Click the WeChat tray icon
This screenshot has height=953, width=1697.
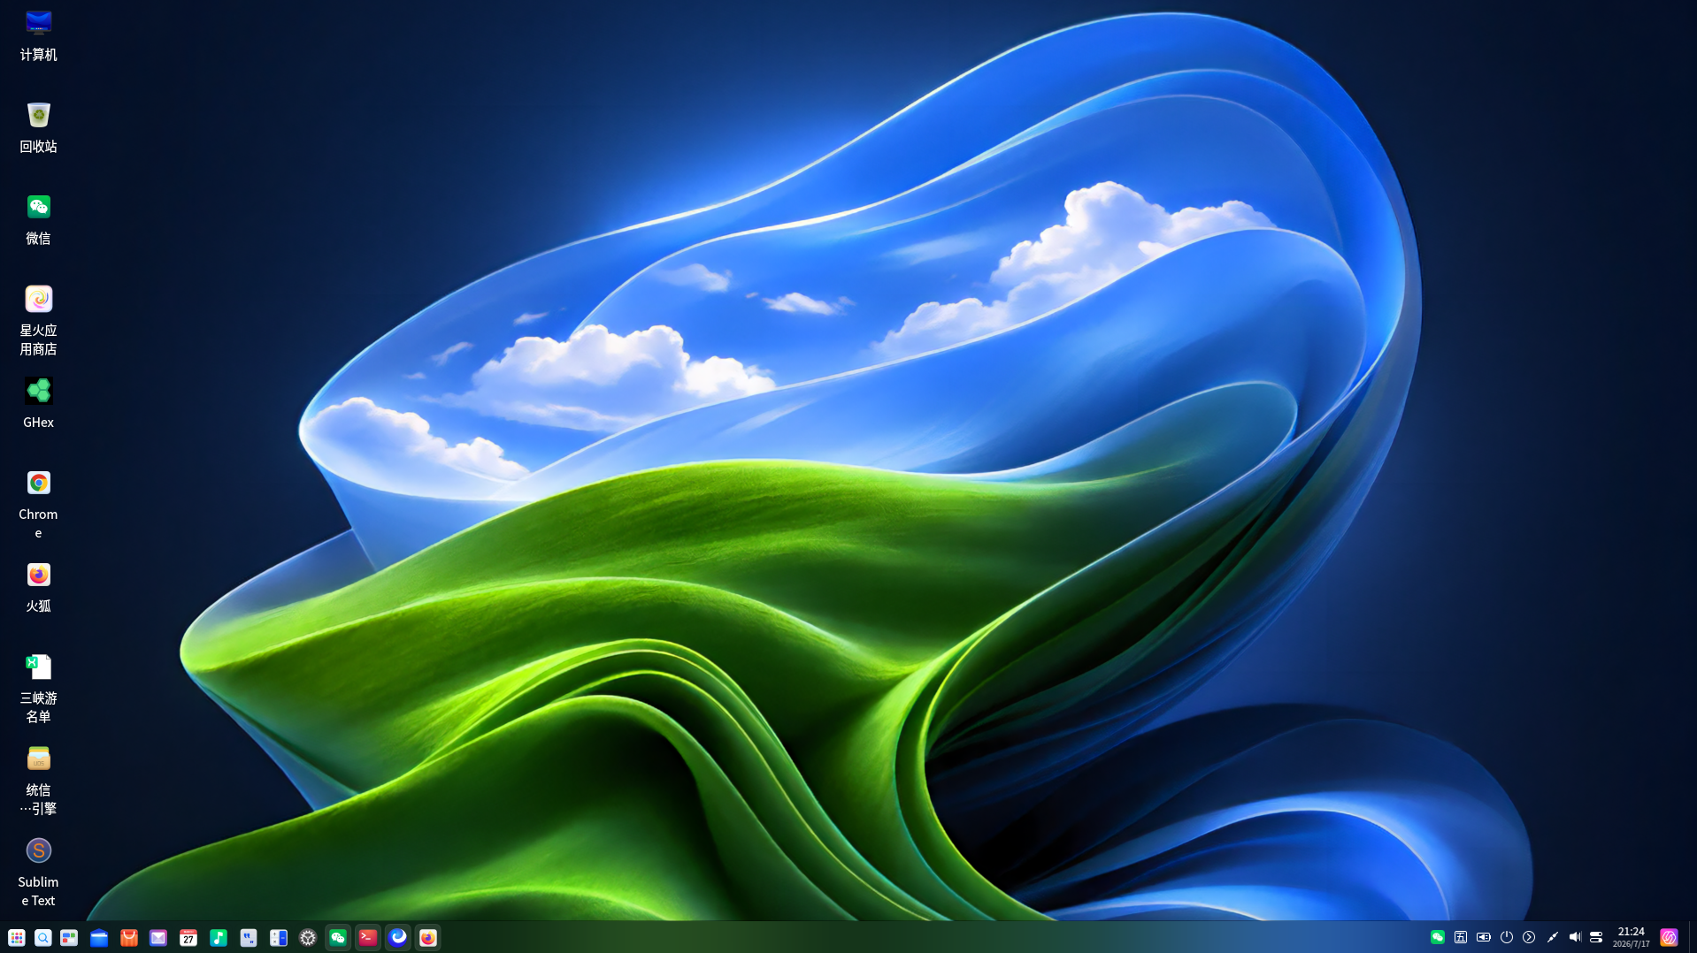[1438, 937]
